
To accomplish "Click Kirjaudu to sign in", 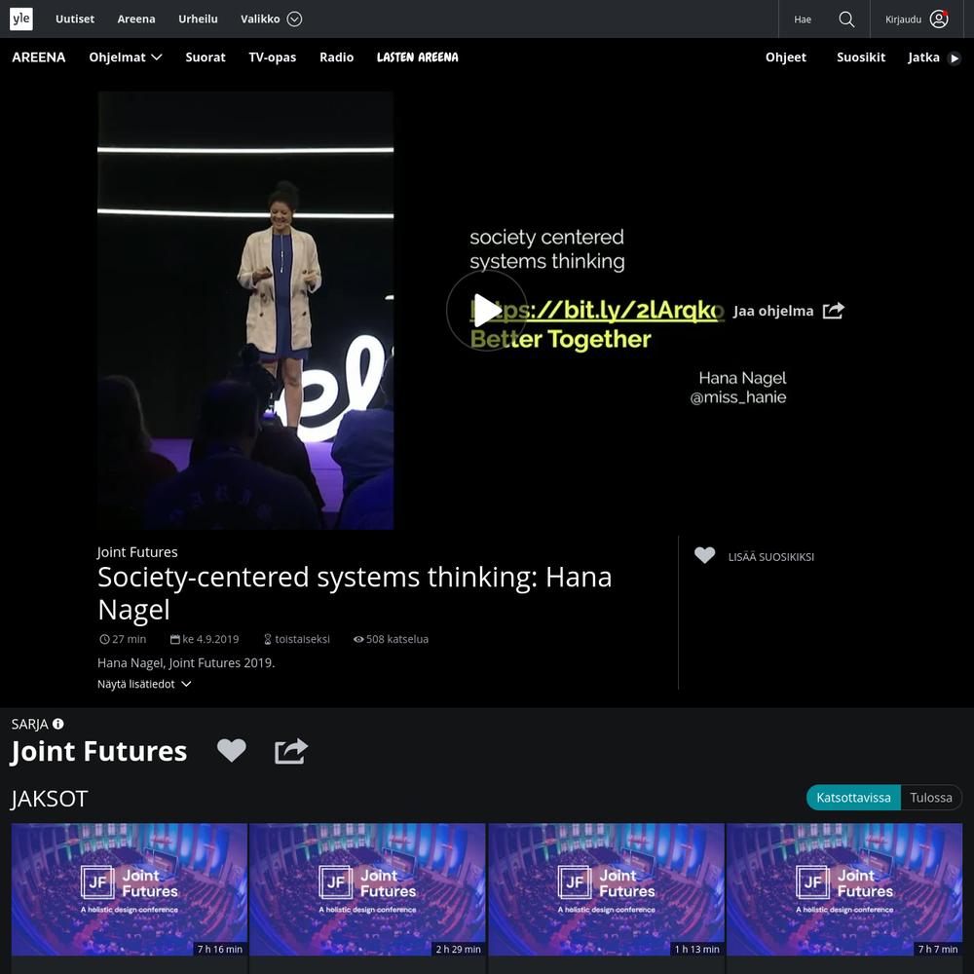I will coord(903,19).
